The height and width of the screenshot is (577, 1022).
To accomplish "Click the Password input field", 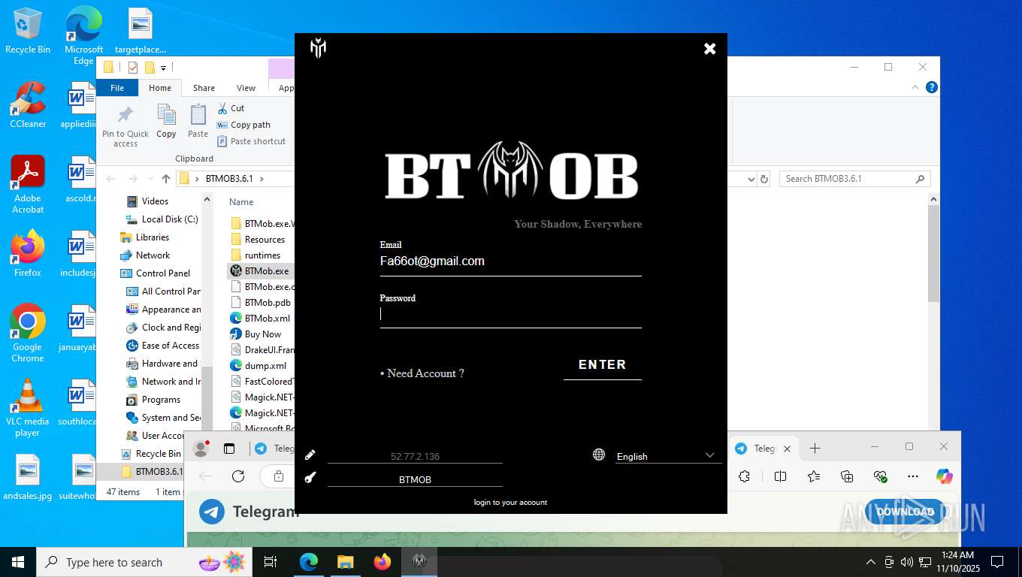I will pos(510,315).
